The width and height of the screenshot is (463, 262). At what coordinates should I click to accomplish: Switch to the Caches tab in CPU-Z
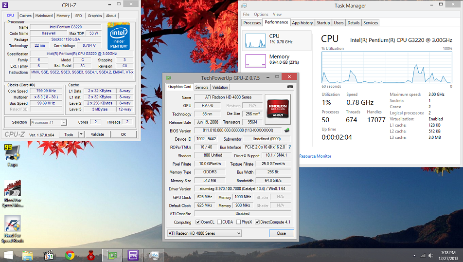[x=25, y=16]
